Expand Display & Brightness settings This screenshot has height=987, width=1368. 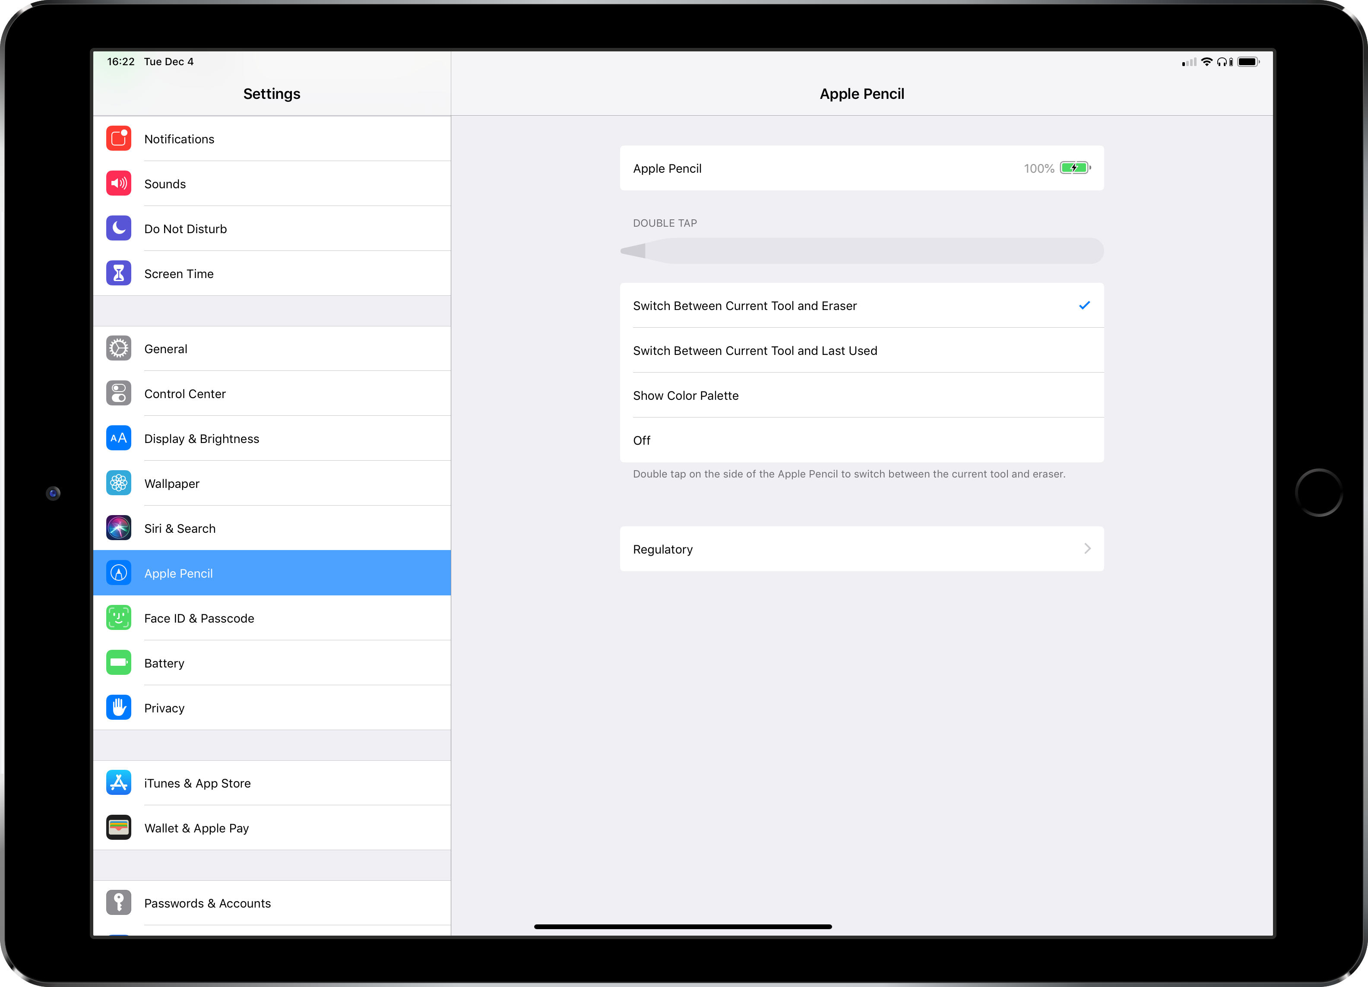pyautogui.click(x=271, y=438)
